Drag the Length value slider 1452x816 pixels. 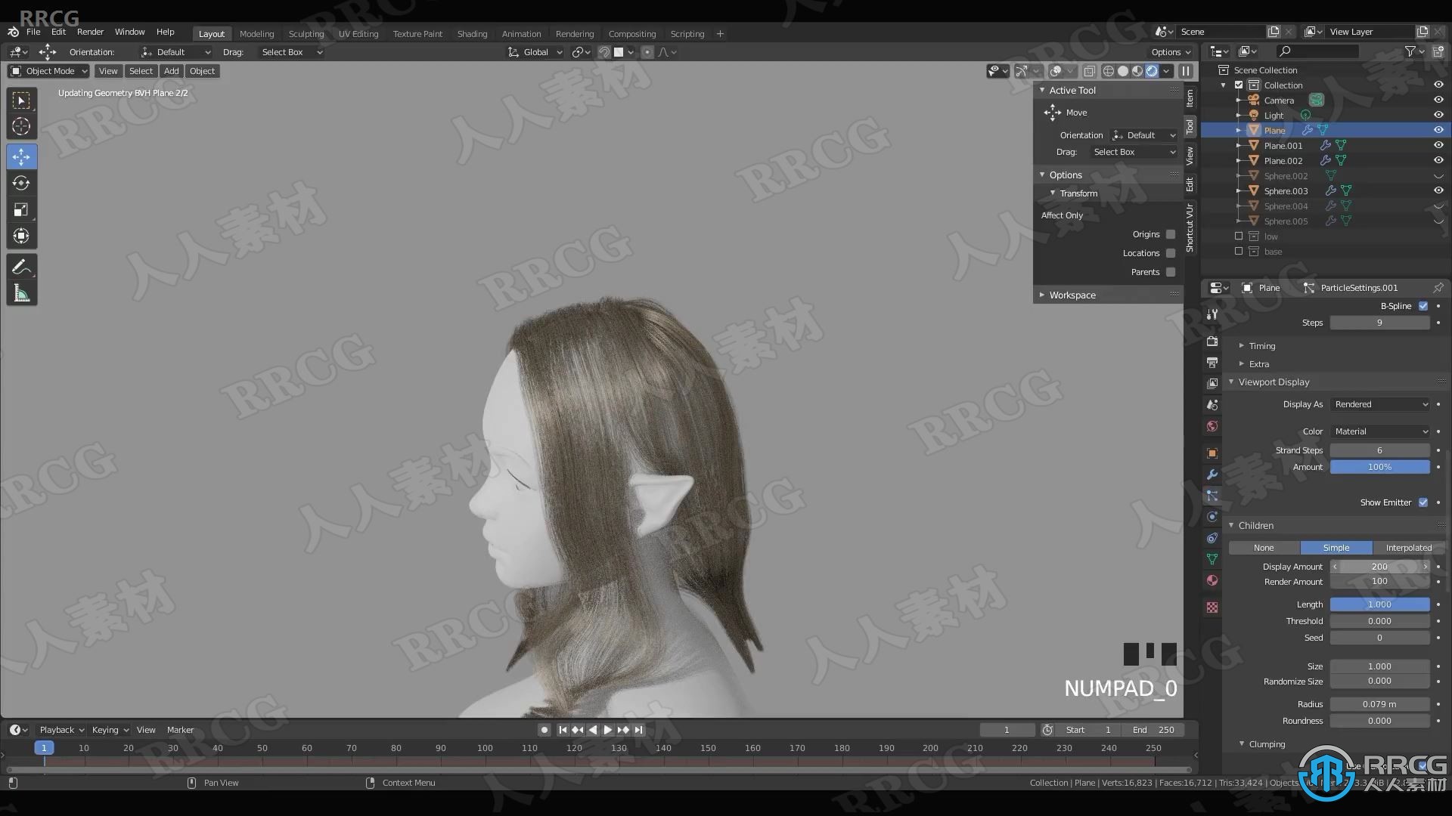(1381, 604)
